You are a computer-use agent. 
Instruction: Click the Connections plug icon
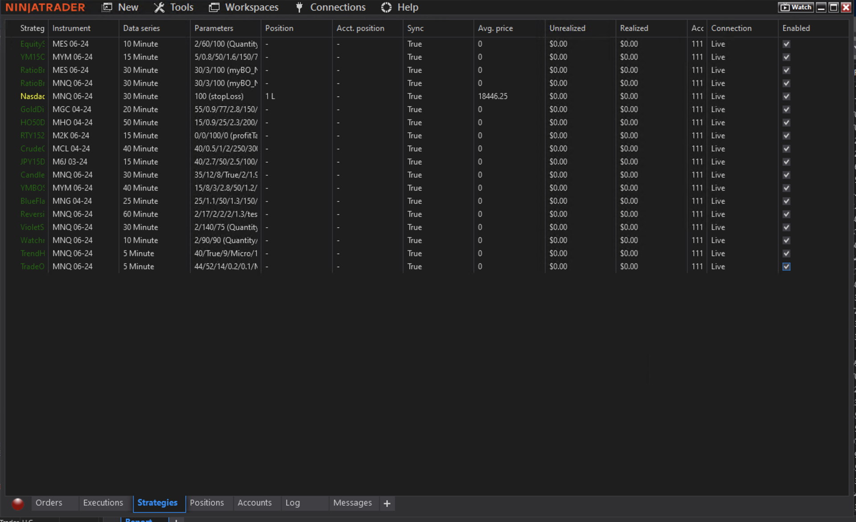pos(299,7)
